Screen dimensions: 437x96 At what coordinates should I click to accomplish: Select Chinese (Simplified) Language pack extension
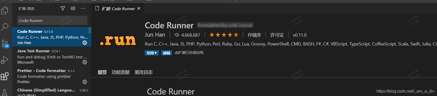52,91
